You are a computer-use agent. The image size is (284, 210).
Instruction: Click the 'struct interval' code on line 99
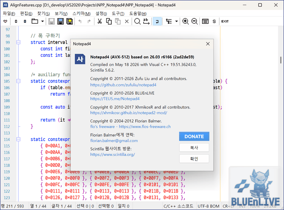pyautogui.click(x=49, y=42)
